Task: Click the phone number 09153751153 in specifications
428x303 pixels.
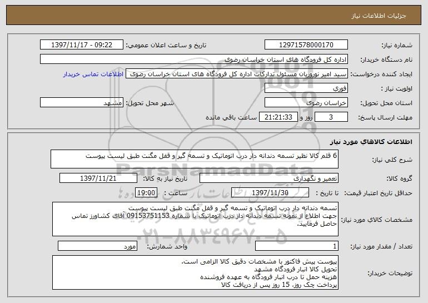Action: pos(148,216)
